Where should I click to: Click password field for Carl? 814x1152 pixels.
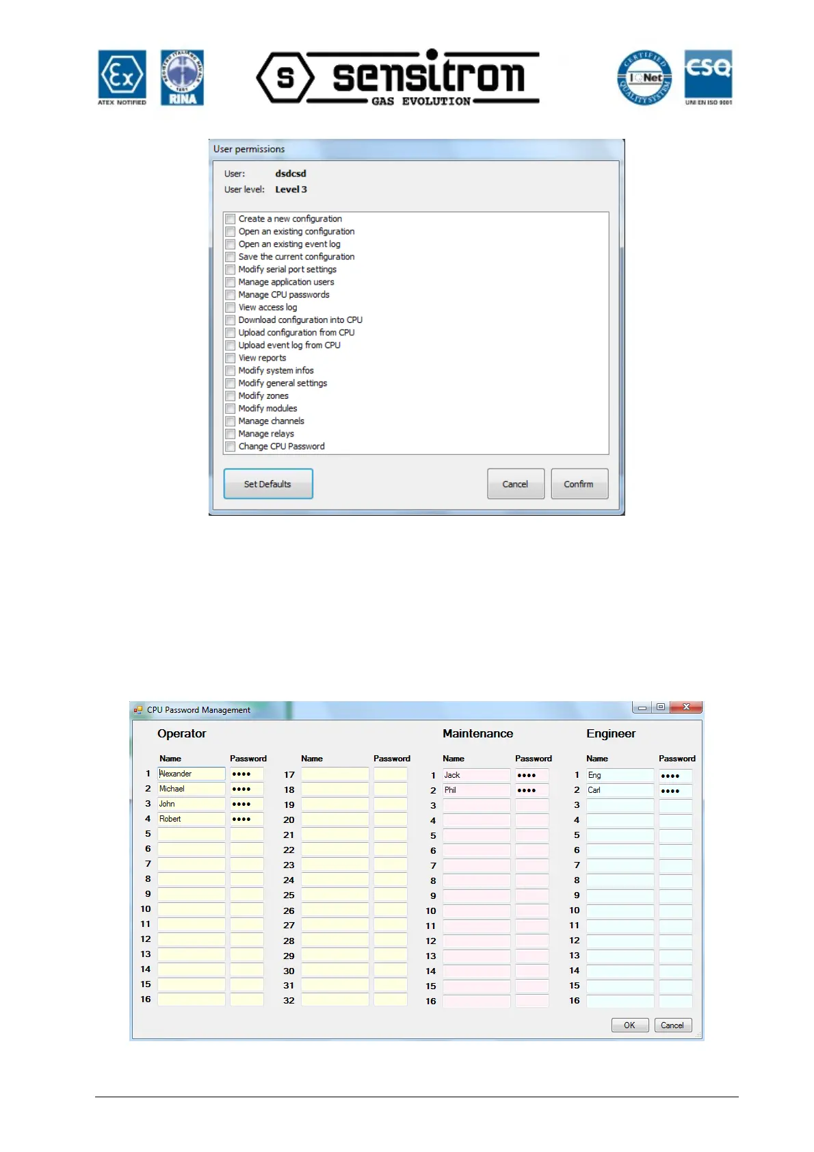[x=676, y=790]
